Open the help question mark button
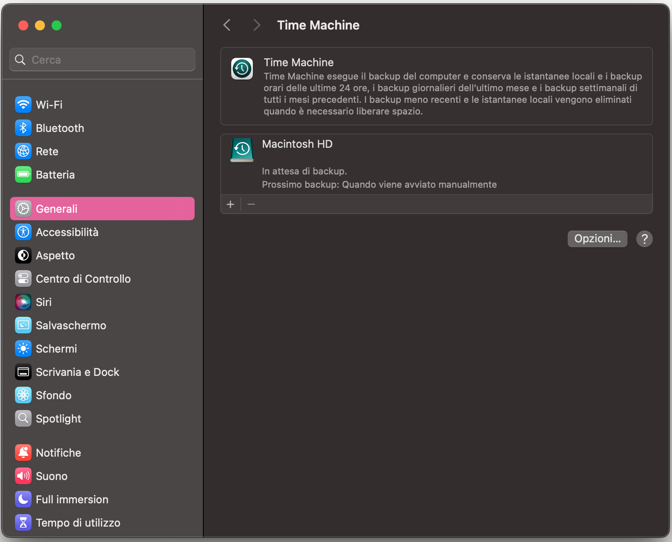The height and width of the screenshot is (542, 672). pos(644,239)
